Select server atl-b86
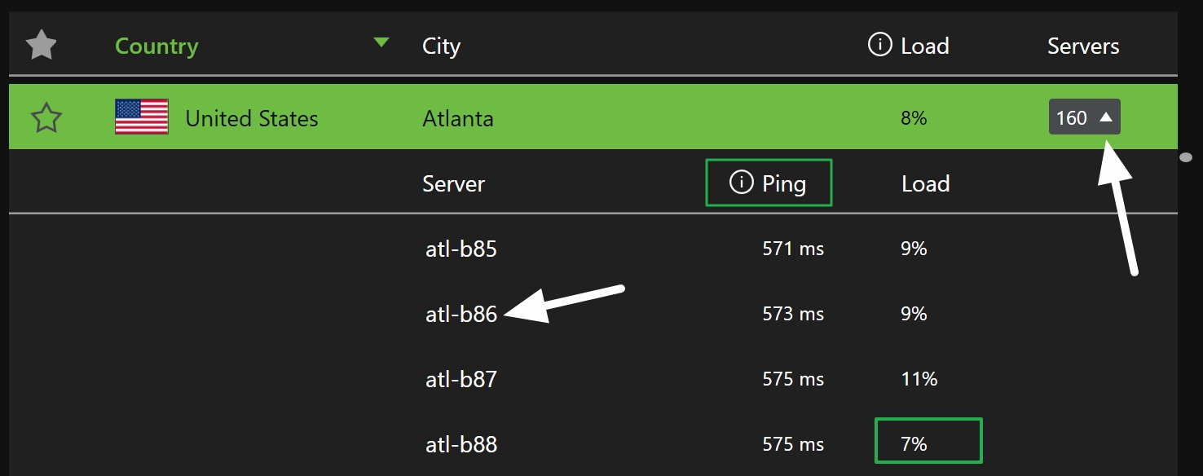Image resolution: width=1203 pixels, height=476 pixels. coord(460,313)
